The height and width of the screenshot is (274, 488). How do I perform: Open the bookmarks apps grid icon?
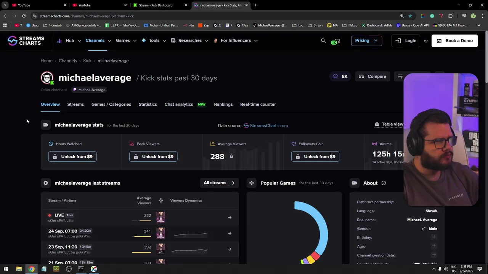pos(5,25)
